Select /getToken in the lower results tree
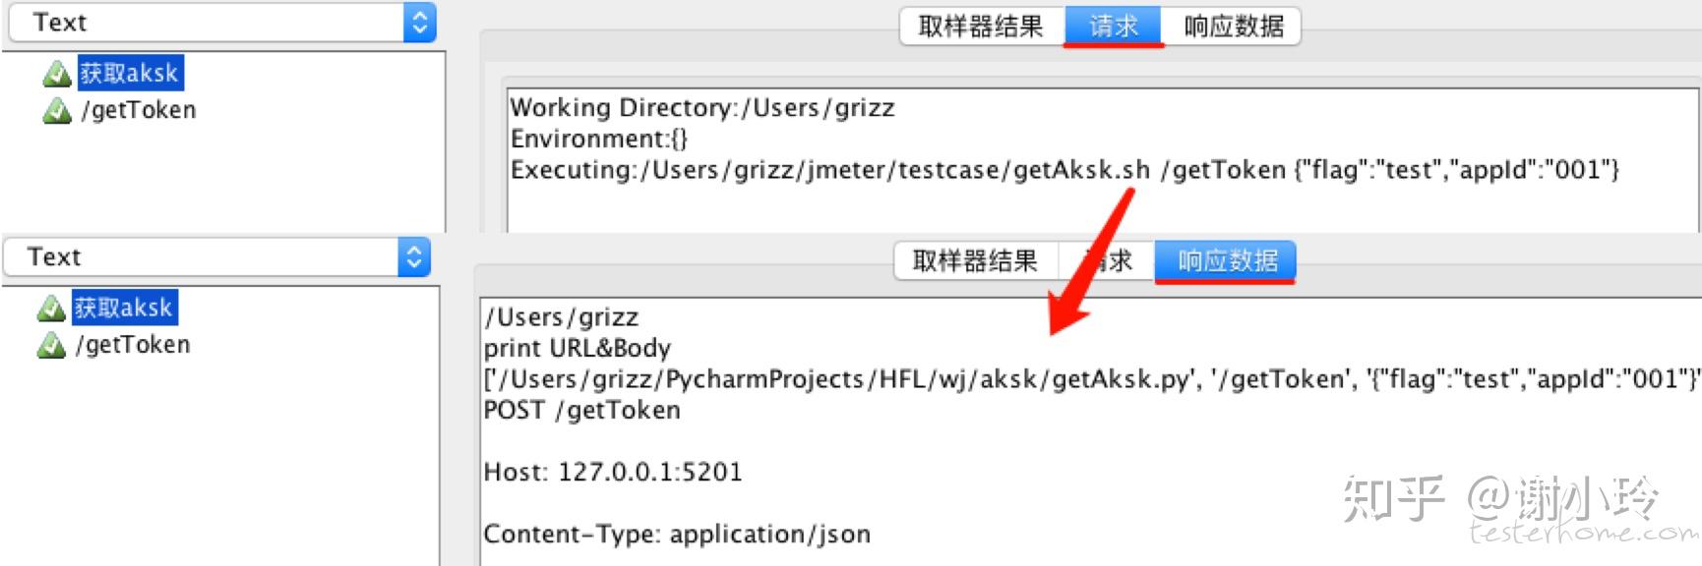1702x566 pixels. [132, 345]
